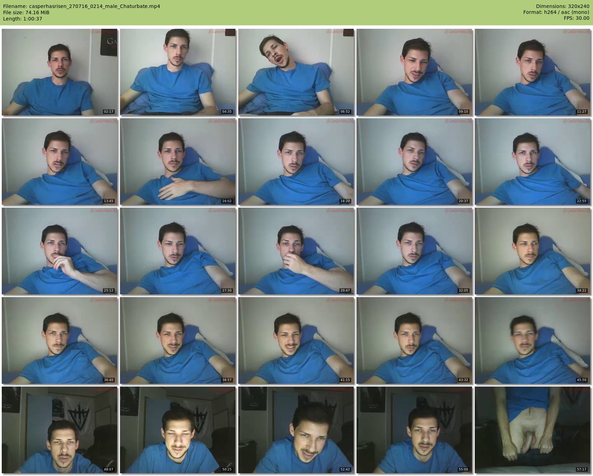This screenshot has width=593, height=476.
Task: Choose the 20:37 thumbnail
Action: tap(414, 162)
